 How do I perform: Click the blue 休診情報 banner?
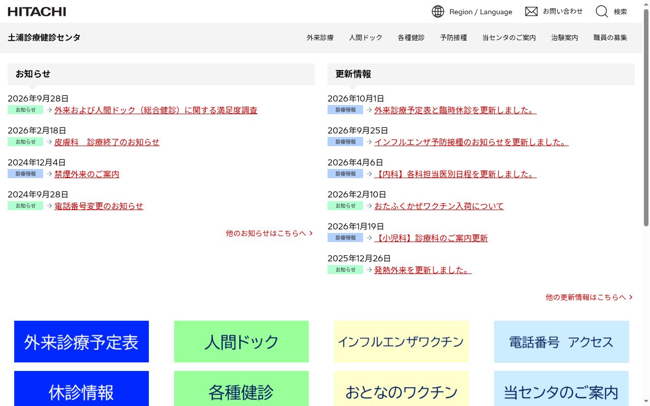(x=81, y=389)
